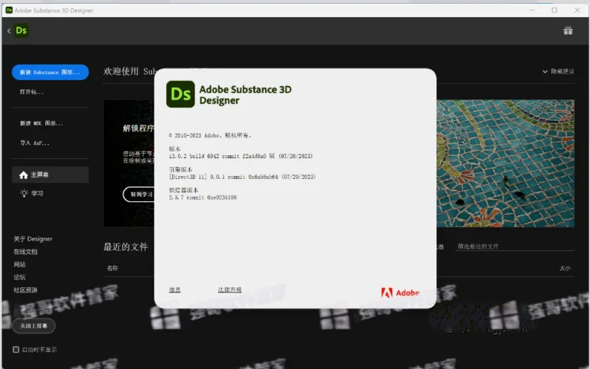
Task: Click the version line '13.0.2 build 6942'
Action: pyautogui.click(x=240, y=156)
